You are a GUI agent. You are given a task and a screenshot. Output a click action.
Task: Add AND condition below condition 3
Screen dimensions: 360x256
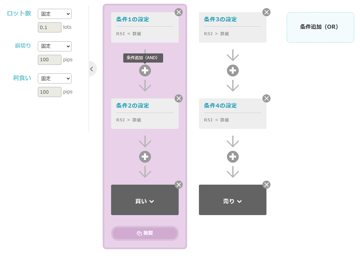pos(233,70)
